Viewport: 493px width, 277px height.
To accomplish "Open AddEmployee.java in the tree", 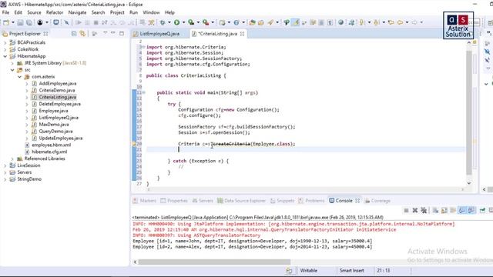I will point(58,84).
